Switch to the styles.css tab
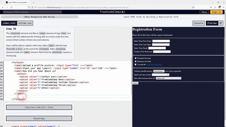Screen dimensions: 226x127 (x=25, y=23)
